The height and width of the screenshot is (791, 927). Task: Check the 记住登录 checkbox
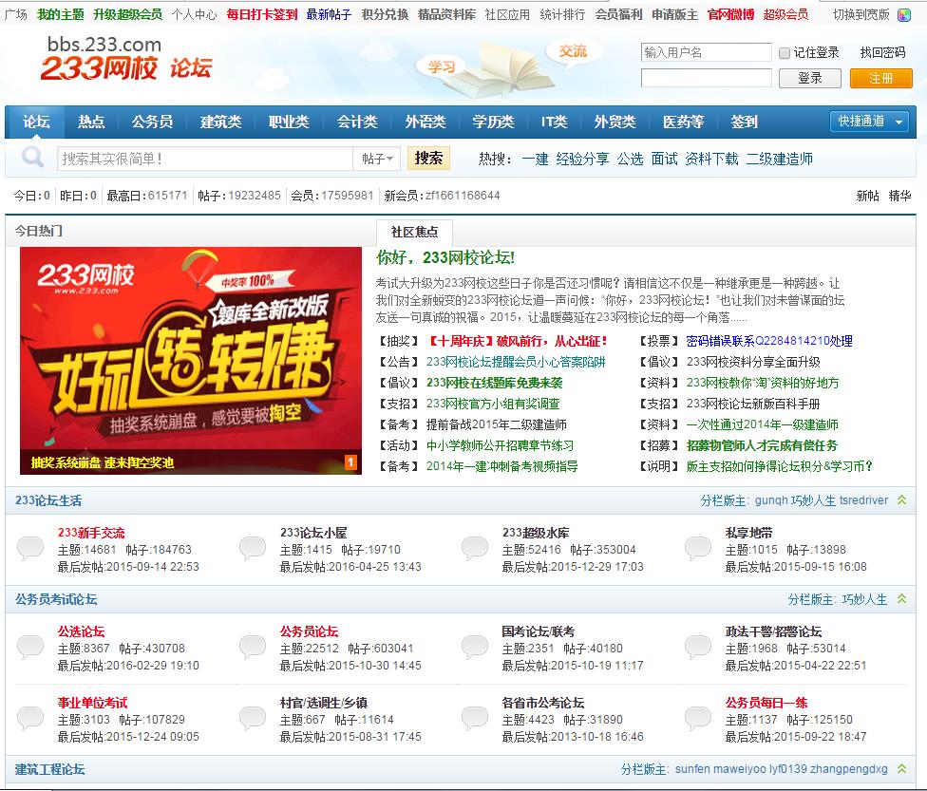click(785, 53)
